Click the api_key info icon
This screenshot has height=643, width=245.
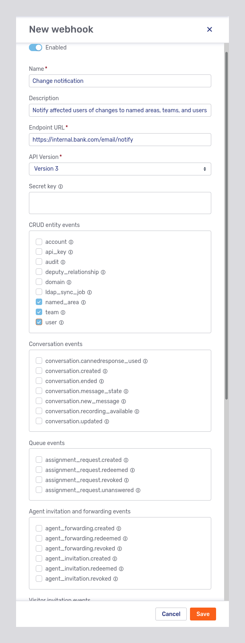point(70,252)
